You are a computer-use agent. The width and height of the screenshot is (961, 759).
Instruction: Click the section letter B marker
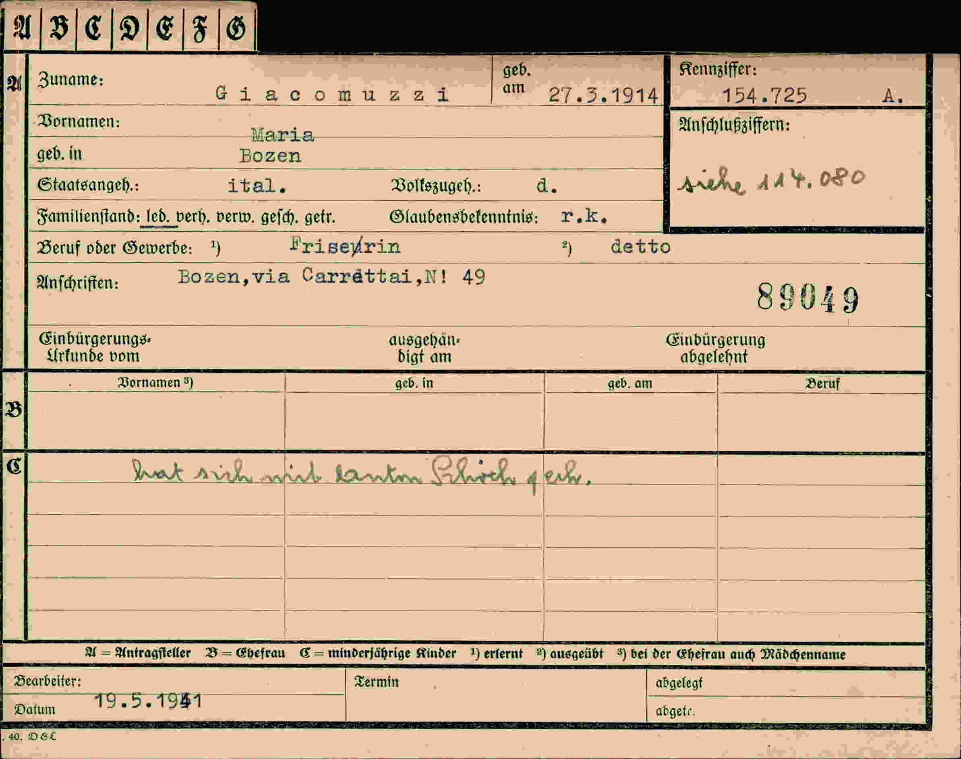click(13, 409)
